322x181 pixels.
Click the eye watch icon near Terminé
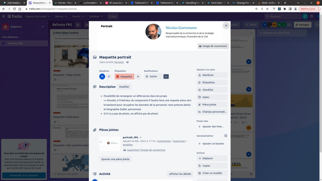tap(127, 62)
